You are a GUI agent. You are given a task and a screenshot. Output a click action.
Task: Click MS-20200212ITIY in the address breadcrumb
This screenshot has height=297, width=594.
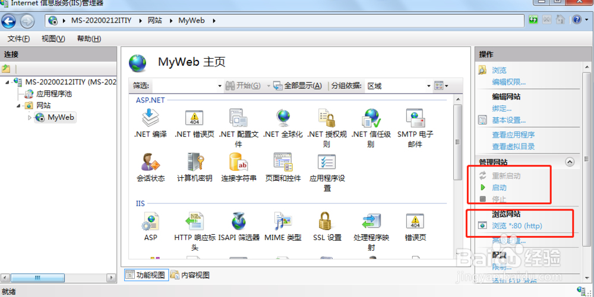(x=101, y=20)
